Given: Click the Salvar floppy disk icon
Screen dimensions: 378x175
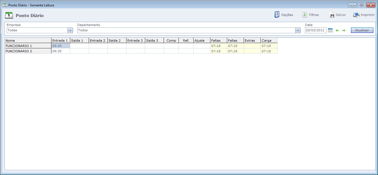Looking at the screenshot, I should coord(331,15).
